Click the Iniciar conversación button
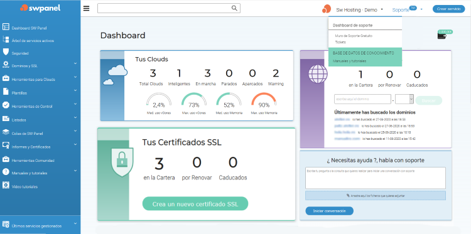The width and height of the screenshot is (471, 234). (x=329, y=211)
